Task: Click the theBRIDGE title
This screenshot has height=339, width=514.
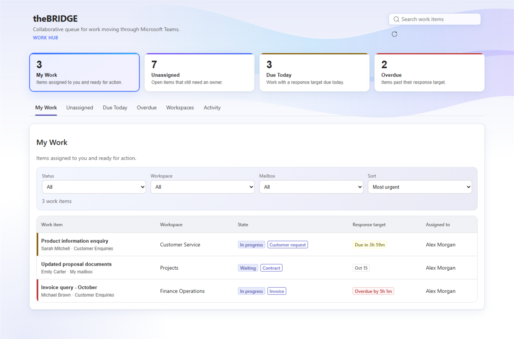Action: click(55, 19)
